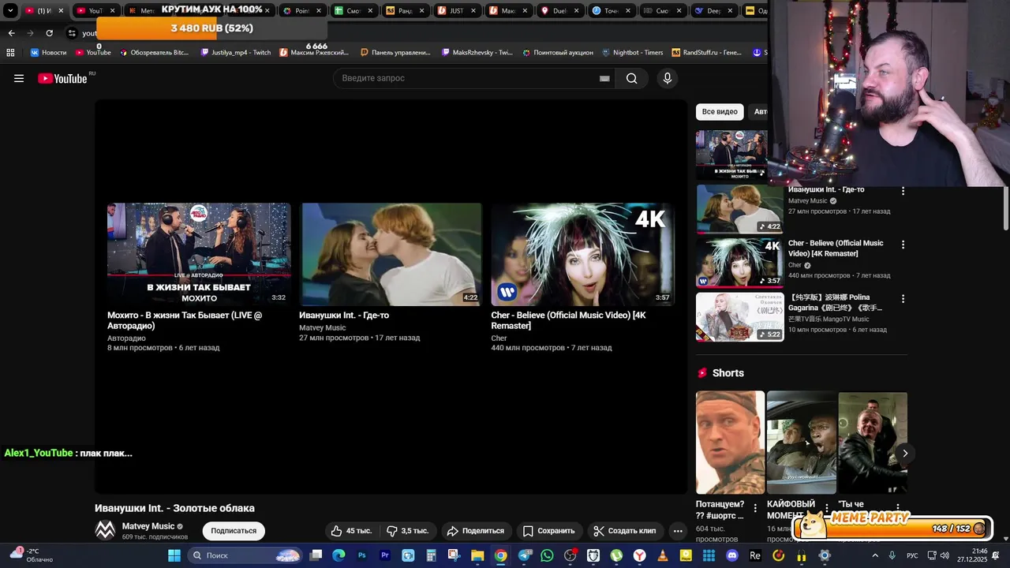Image resolution: width=1010 pixels, height=568 pixels.
Task: Switch to the 'Deep' browser tab
Action: point(714,11)
